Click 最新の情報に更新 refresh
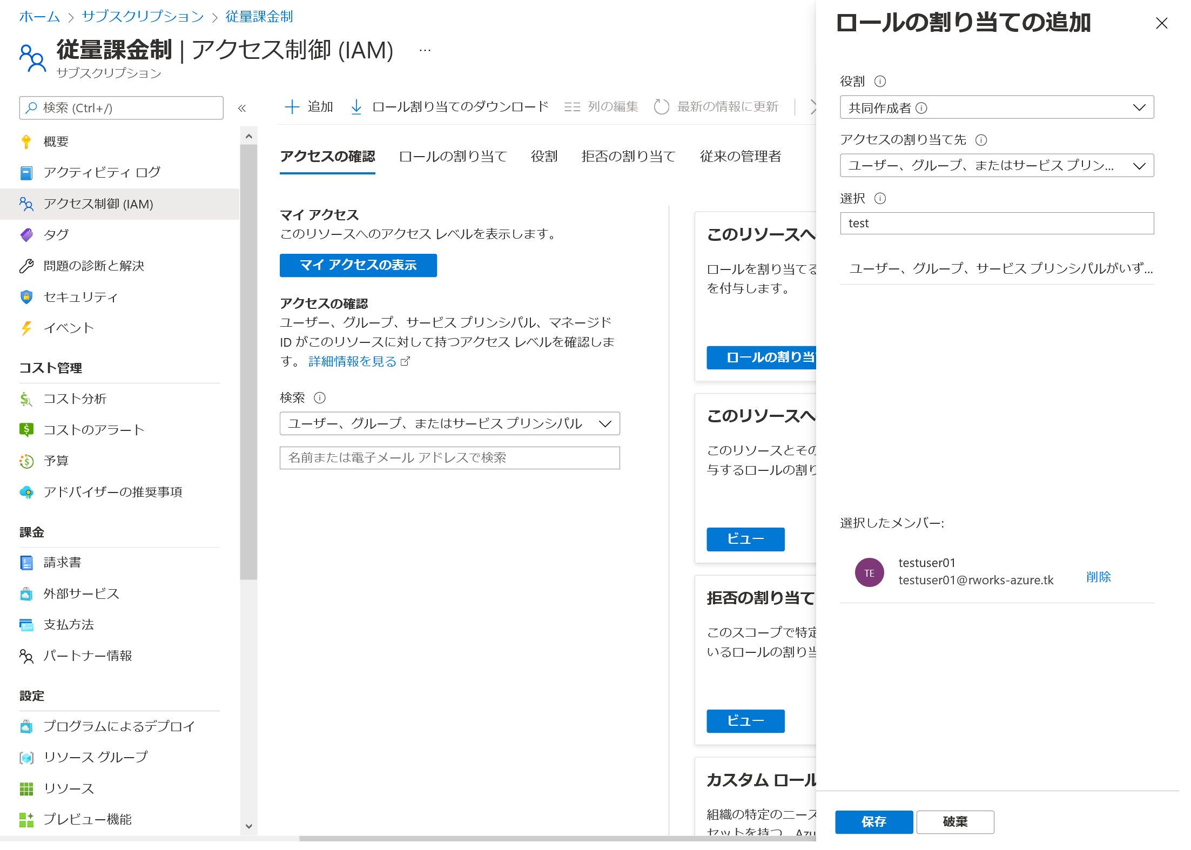This screenshot has width=1191, height=850. (x=716, y=107)
